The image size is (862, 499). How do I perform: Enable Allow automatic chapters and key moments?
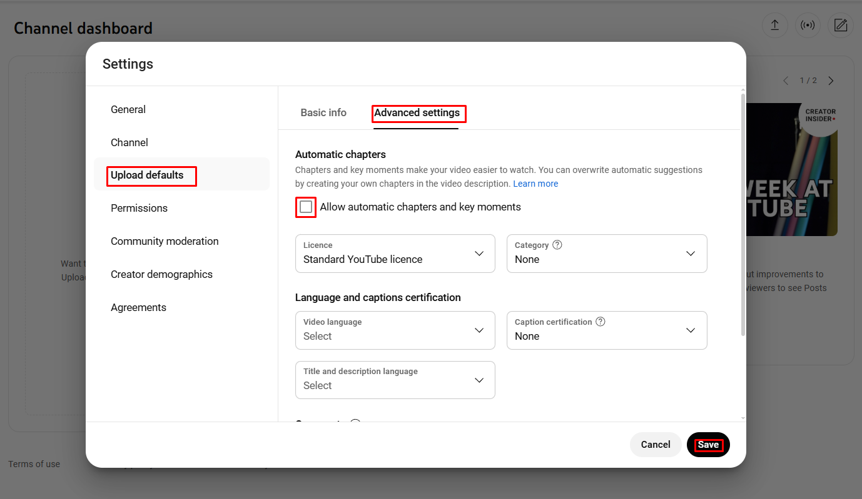(x=306, y=207)
